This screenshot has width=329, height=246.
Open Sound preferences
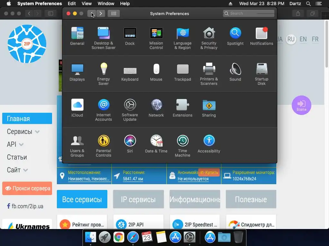tap(235, 72)
